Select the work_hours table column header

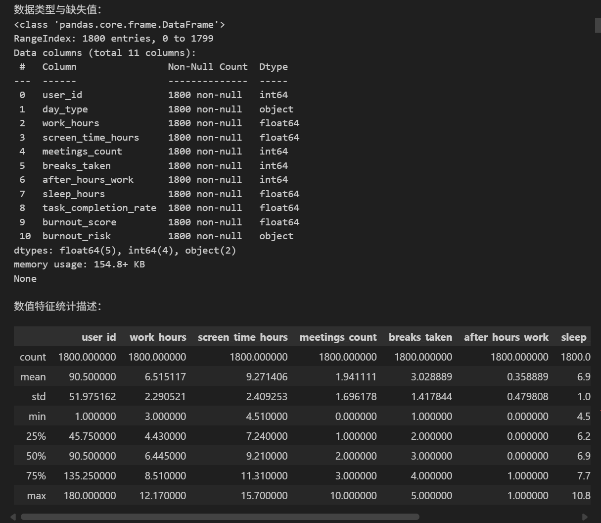(158, 337)
